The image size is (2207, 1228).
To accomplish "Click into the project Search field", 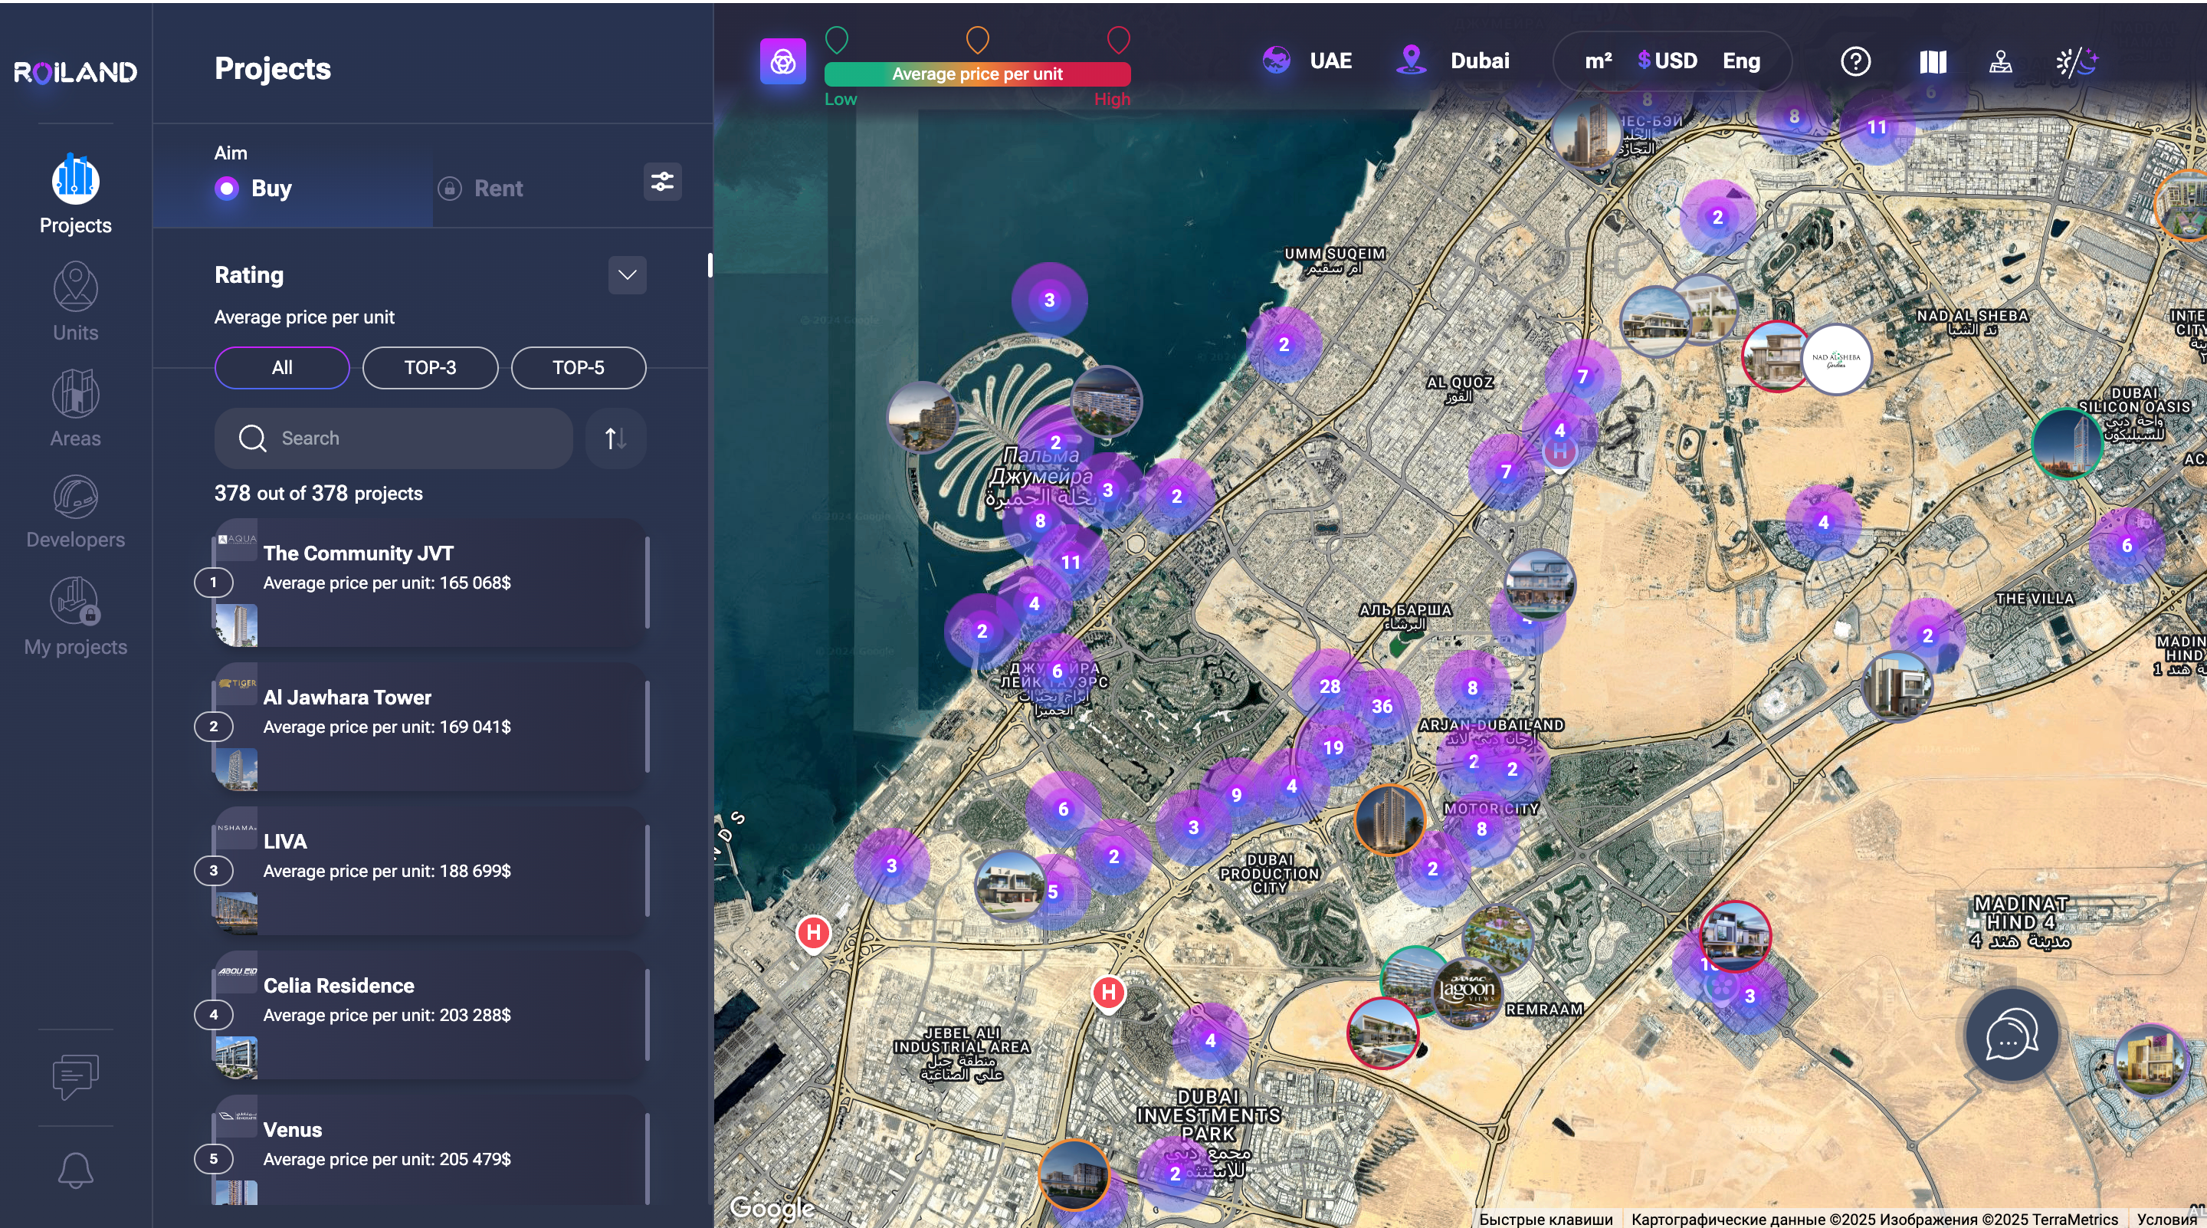I will tap(393, 438).
